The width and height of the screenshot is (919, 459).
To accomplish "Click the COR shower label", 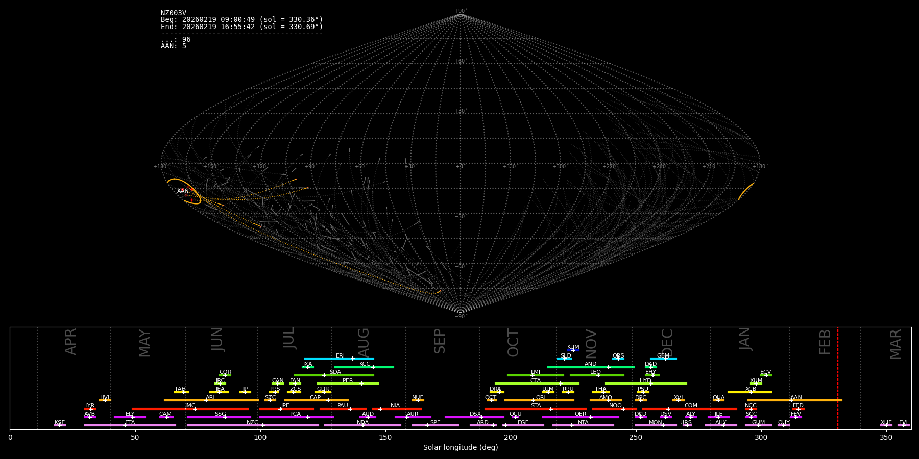I will pos(225,372).
